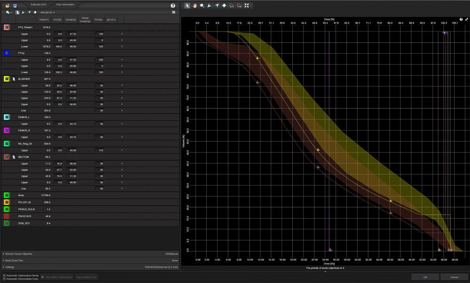Click the Intermediate Dose button

click(x=86, y=277)
